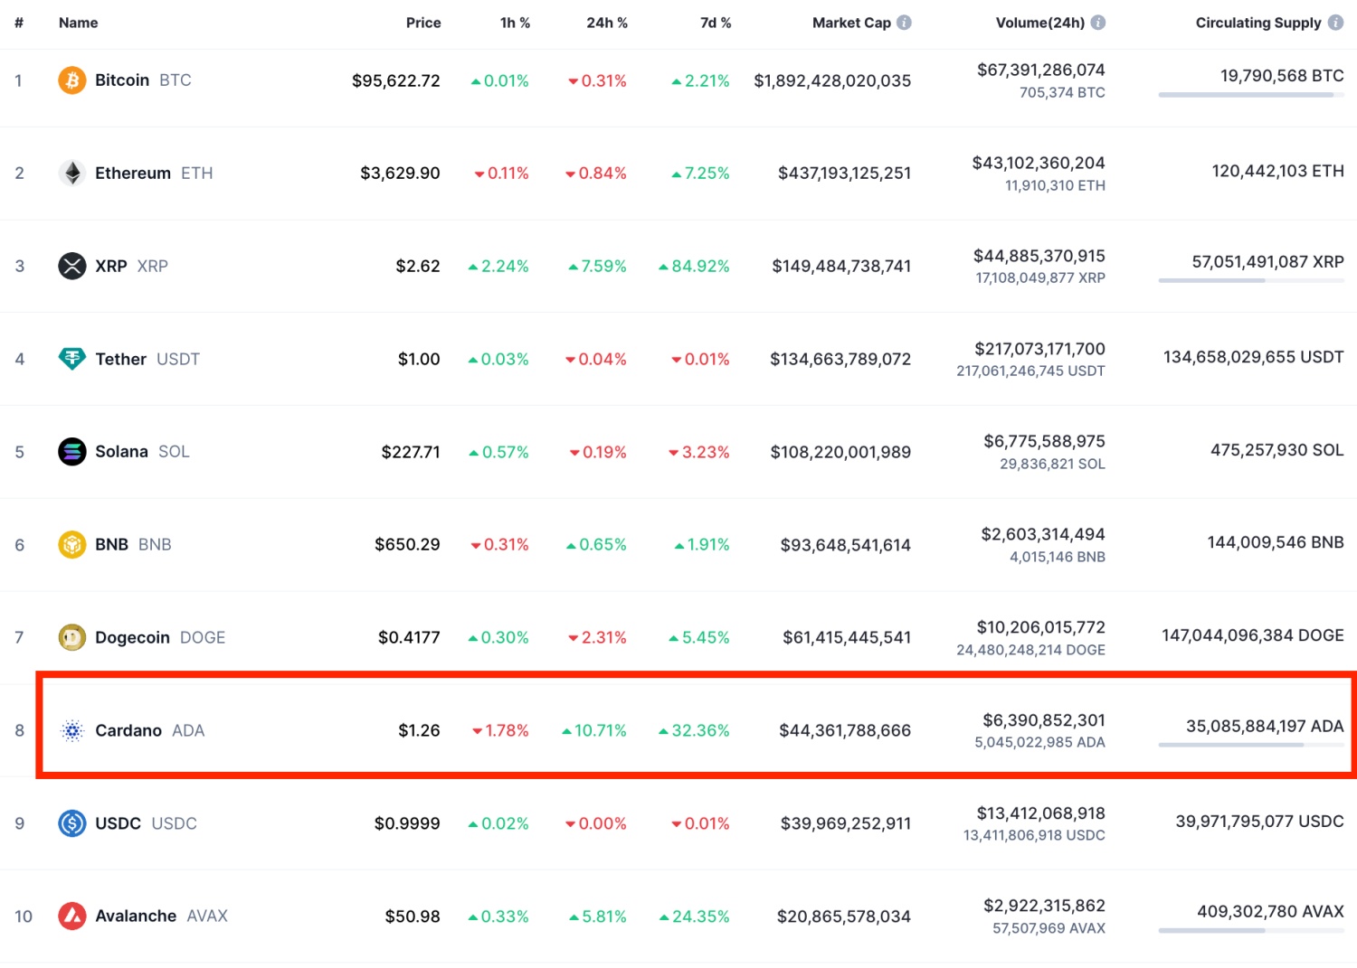Image resolution: width=1357 pixels, height=968 pixels.
Task: Click XRP's market cap $149,484,738,741
Action: point(841,266)
